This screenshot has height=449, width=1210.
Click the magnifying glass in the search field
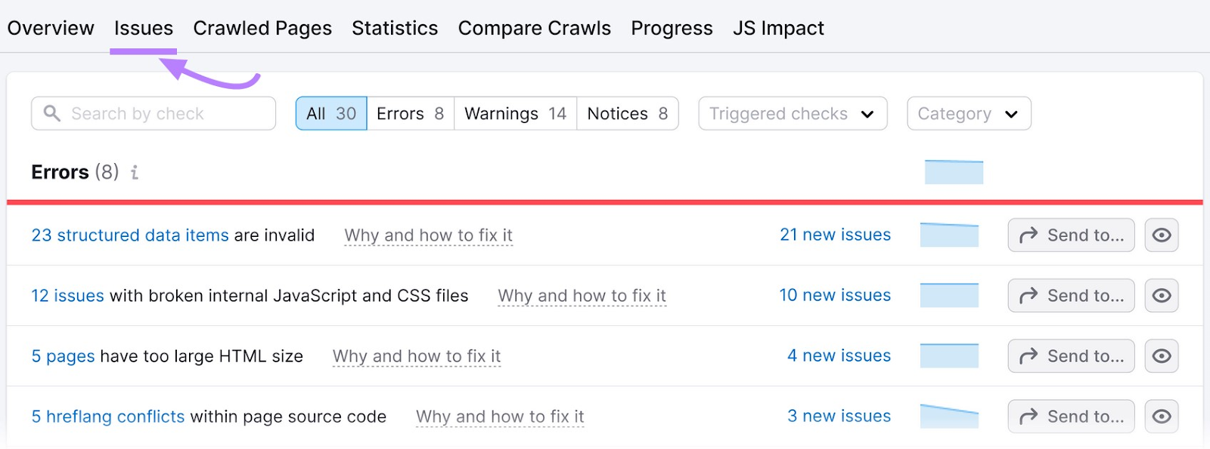pyautogui.click(x=51, y=113)
